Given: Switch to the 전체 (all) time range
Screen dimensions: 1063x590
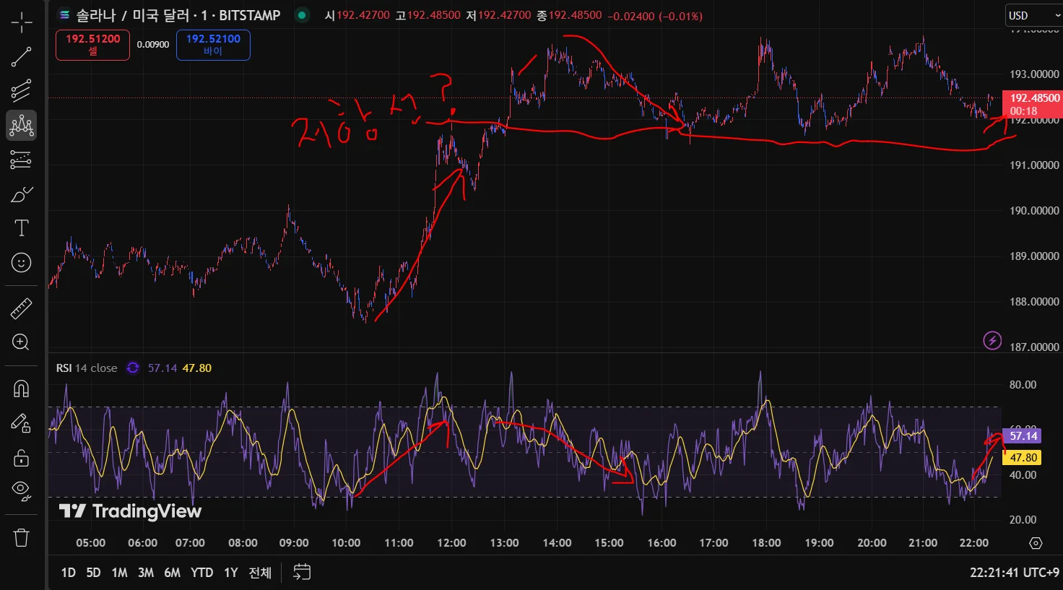Looking at the screenshot, I should (260, 573).
